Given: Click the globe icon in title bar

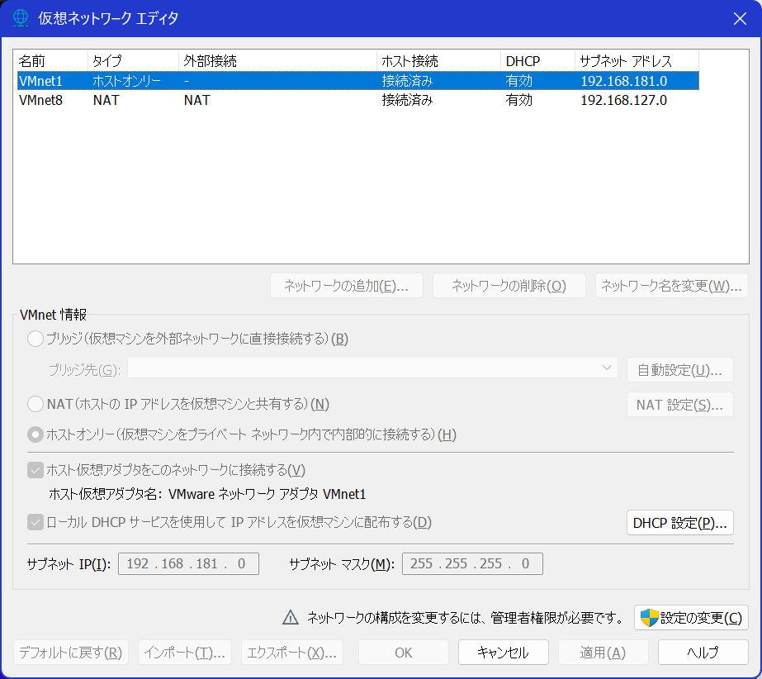Looking at the screenshot, I should (x=20, y=17).
